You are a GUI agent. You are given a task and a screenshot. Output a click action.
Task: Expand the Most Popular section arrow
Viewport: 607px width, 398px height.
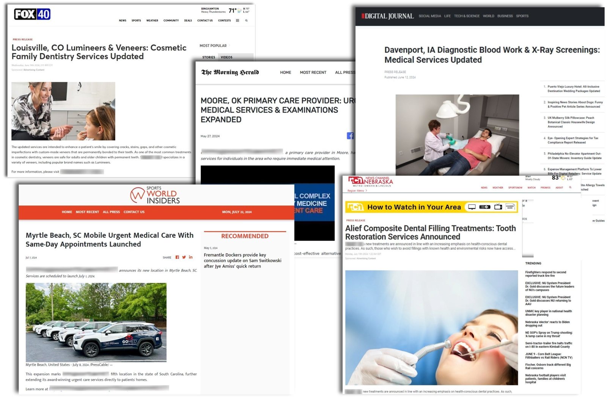click(x=229, y=45)
